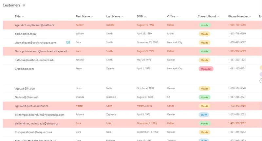262x141 pixels.
Task: Select the ligula.elit.pretium@risus.ca row
Action: pos(132,106)
